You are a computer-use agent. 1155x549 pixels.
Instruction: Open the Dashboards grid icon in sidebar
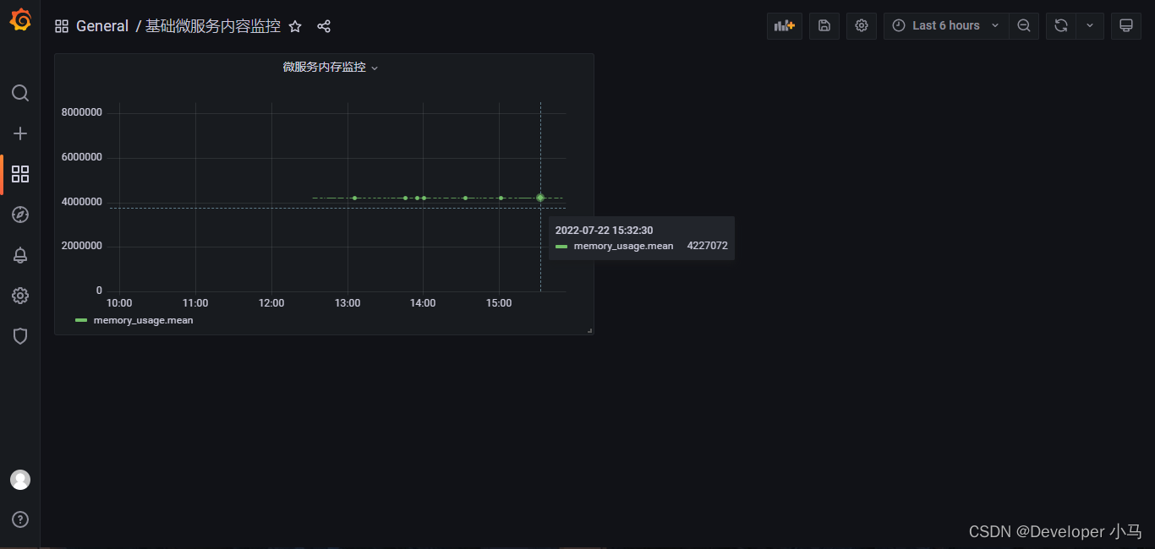click(20, 174)
